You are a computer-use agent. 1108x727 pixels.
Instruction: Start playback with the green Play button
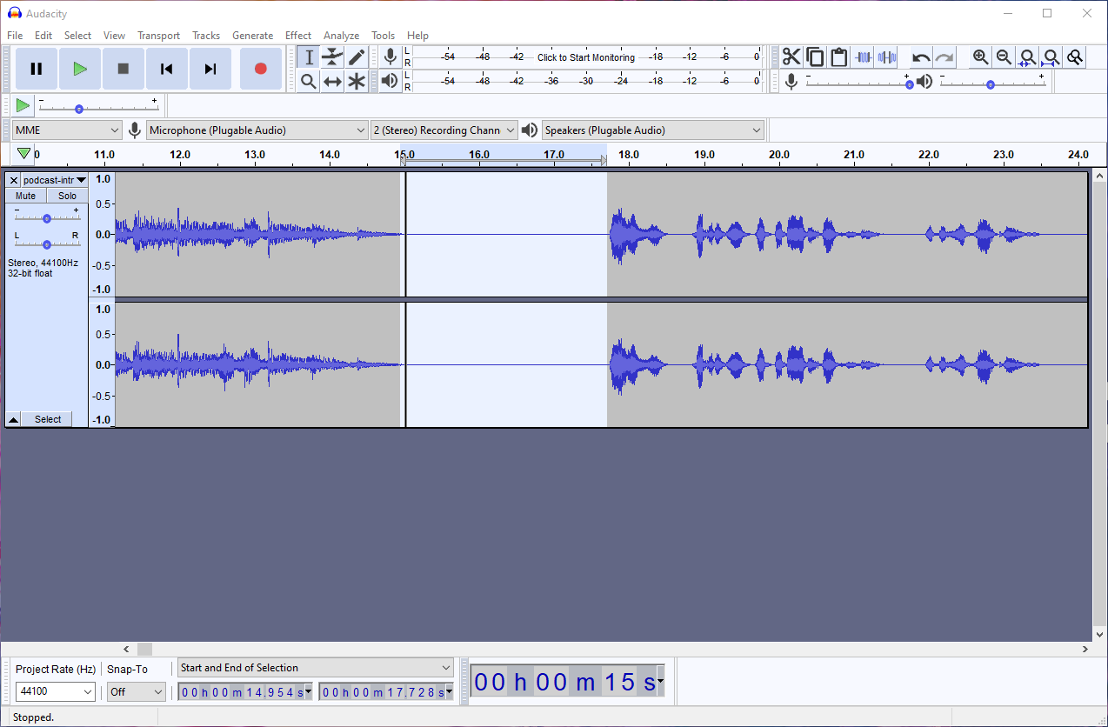click(80, 69)
